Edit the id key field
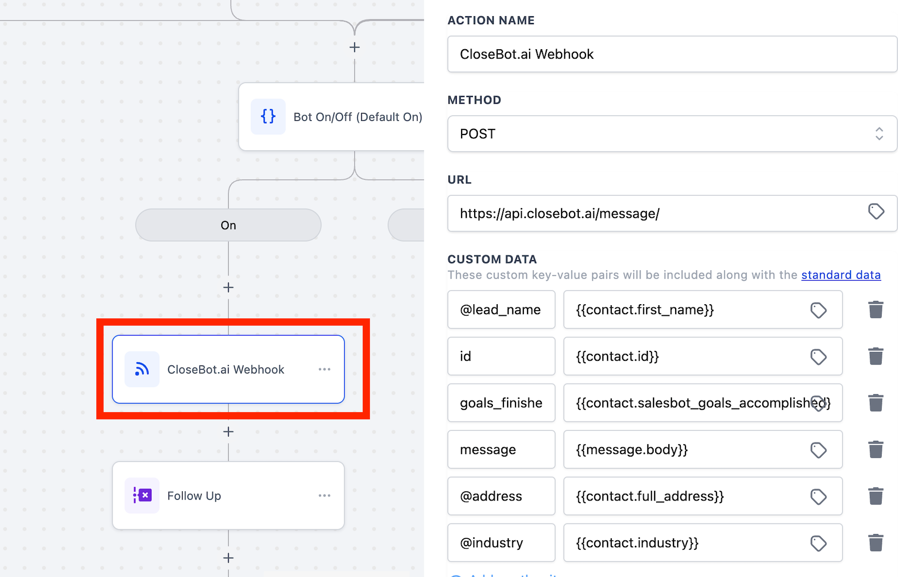Viewport: 898px width, 577px height. (x=501, y=356)
